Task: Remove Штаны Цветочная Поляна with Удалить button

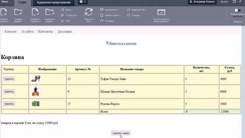Action: [x=9, y=92]
